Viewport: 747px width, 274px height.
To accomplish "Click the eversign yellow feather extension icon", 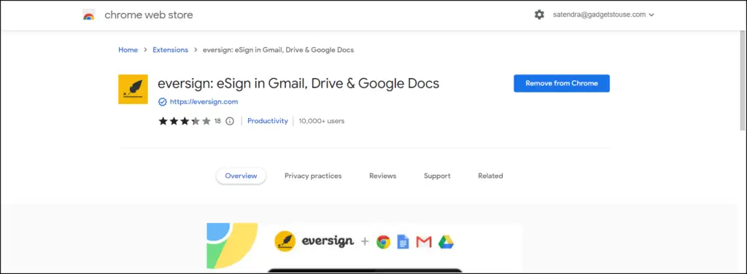I will 133,89.
